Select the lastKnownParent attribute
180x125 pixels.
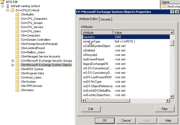coord(126,59)
